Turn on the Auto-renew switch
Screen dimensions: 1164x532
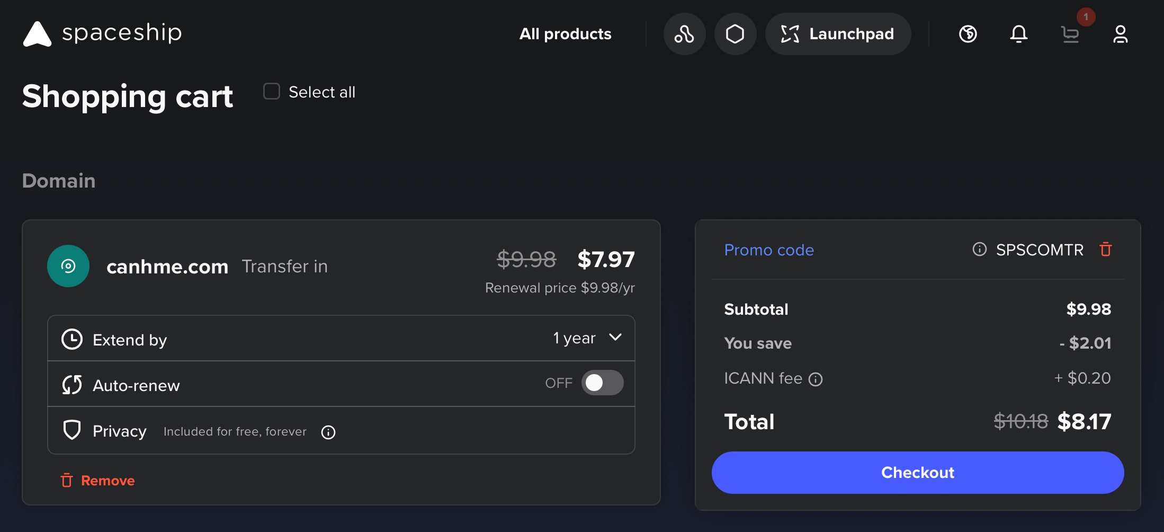tap(602, 383)
